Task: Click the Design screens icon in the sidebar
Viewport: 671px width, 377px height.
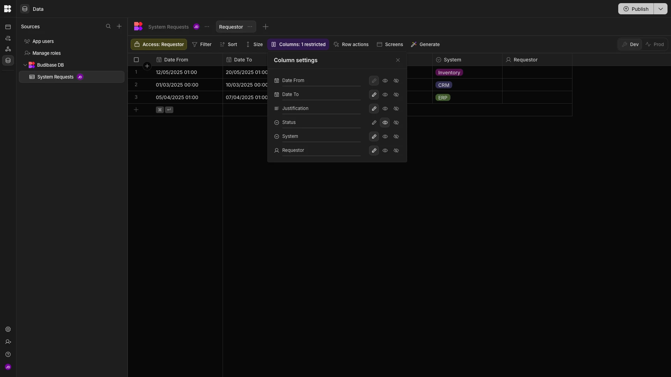Action: [x=8, y=27]
